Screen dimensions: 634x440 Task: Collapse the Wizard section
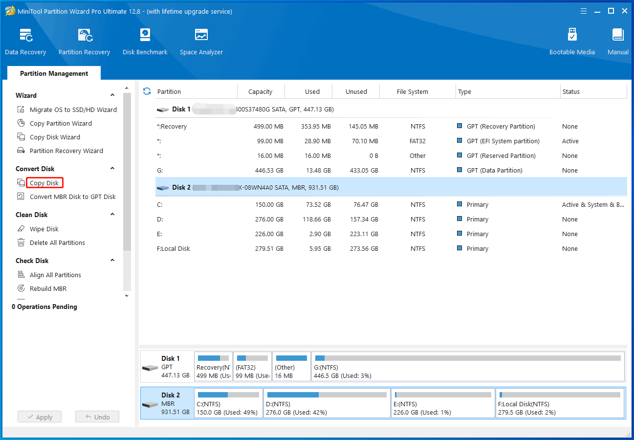pos(112,95)
